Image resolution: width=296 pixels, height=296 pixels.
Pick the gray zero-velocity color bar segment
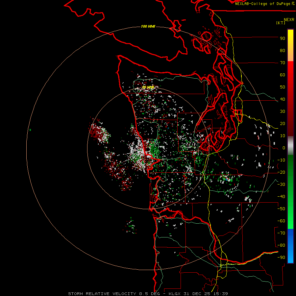pyautogui.click(x=290, y=146)
